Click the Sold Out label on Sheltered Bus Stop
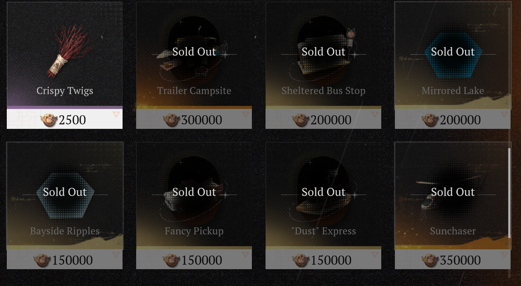Viewport: 521px width, 286px height. point(323,52)
